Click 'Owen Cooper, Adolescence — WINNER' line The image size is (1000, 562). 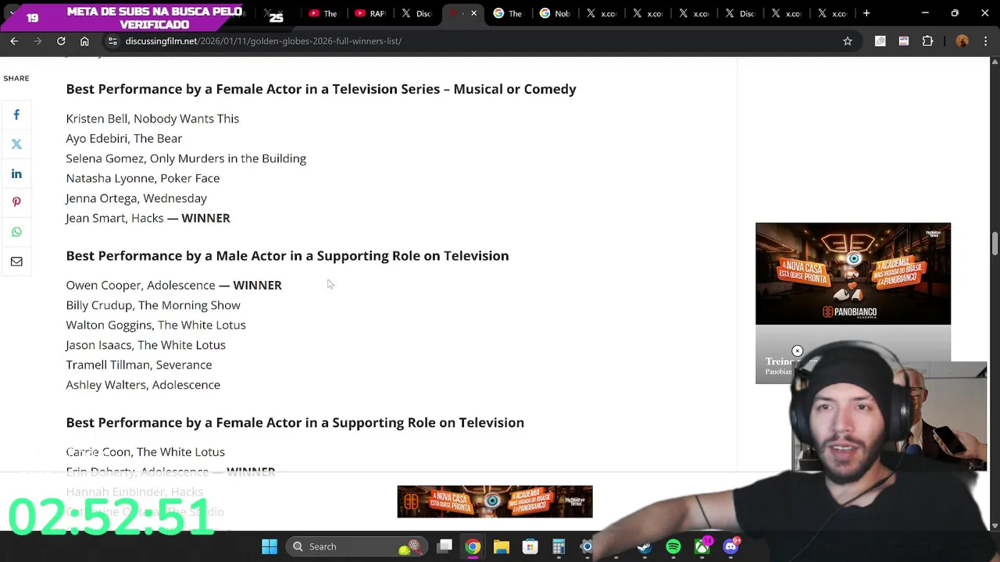tap(173, 285)
